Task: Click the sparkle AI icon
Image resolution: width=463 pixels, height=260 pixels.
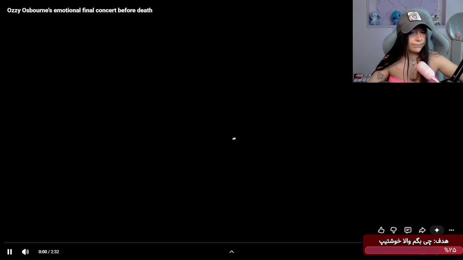Action: 437,230
